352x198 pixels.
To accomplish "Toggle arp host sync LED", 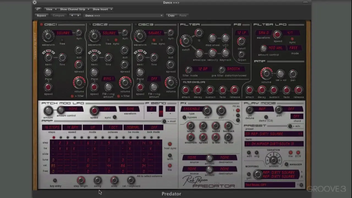I will tap(170, 144).
